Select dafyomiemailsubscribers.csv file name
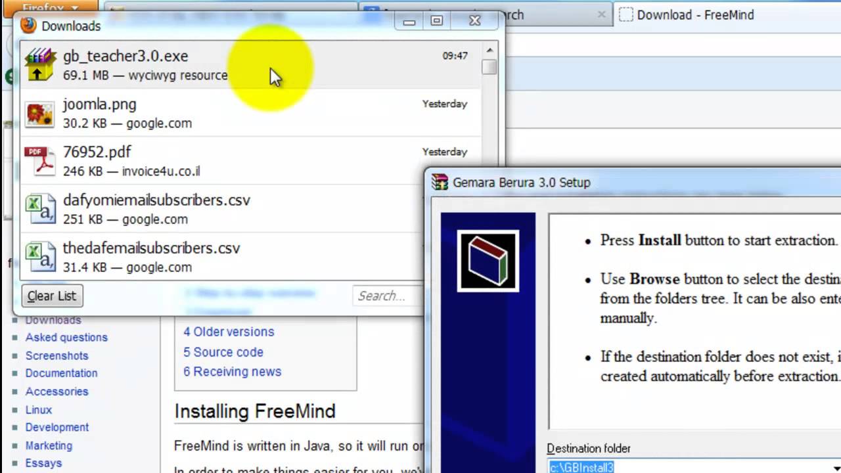This screenshot has width=841, height=473. pos(156,200)
